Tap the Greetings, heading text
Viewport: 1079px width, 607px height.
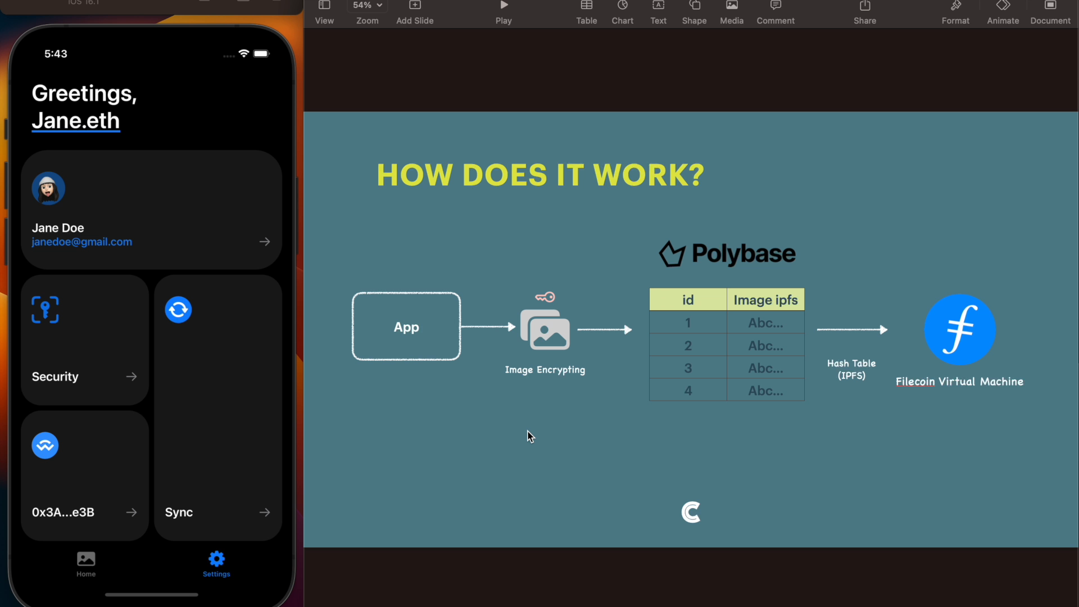(84, 93)
